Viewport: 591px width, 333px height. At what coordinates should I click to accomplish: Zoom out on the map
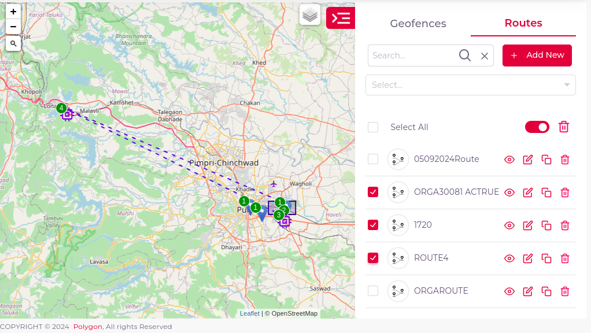[x=13, y=27]
